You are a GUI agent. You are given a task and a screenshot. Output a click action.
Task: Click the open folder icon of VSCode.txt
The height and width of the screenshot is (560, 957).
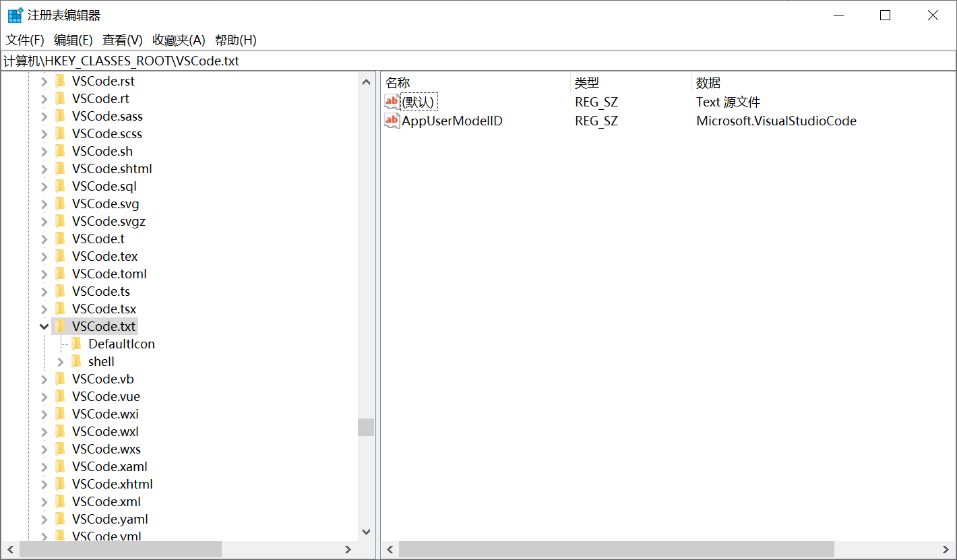[60, 326]
